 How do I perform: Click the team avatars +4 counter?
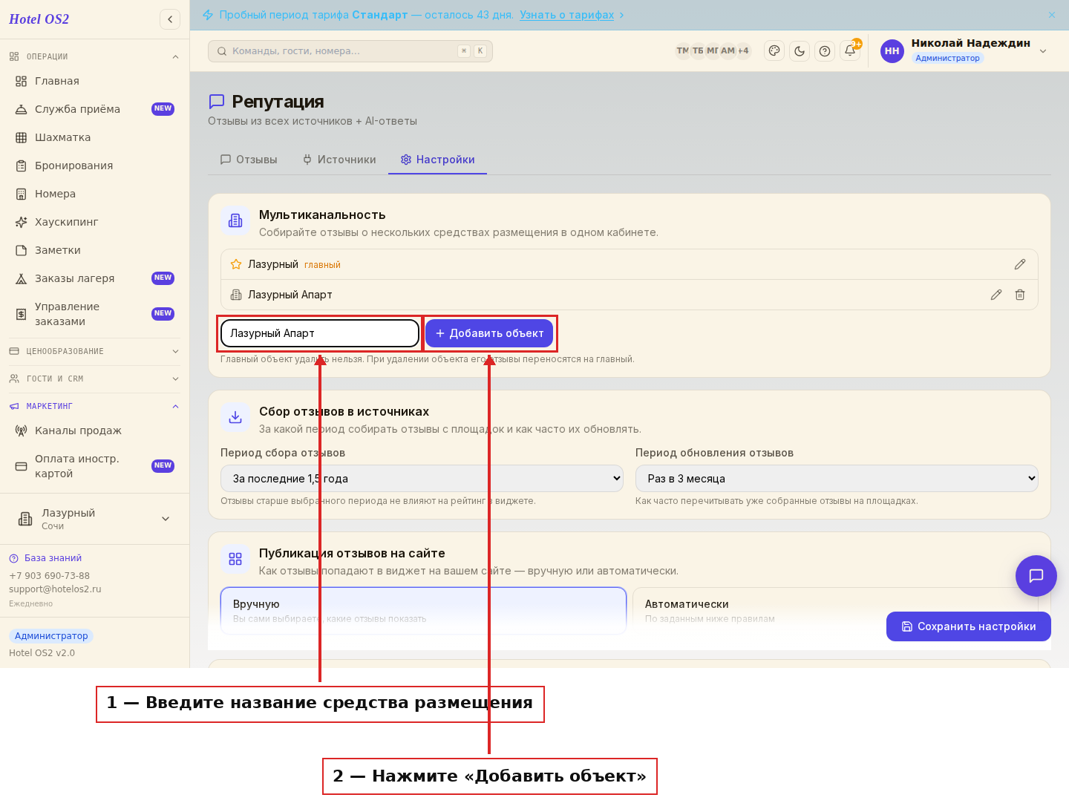[x=743, y=50]
